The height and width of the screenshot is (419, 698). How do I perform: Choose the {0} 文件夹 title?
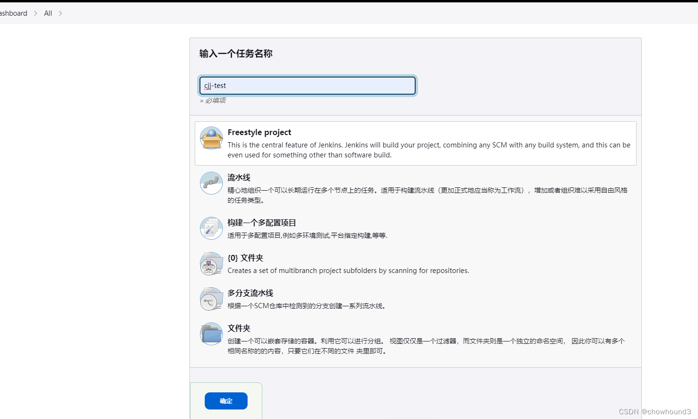click(x=246, y=258)
